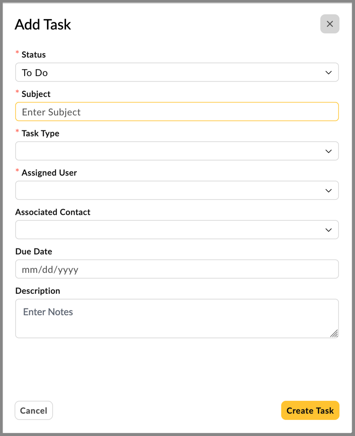Click the Create Task button
The image size is (355, 436).
point(310,410)
